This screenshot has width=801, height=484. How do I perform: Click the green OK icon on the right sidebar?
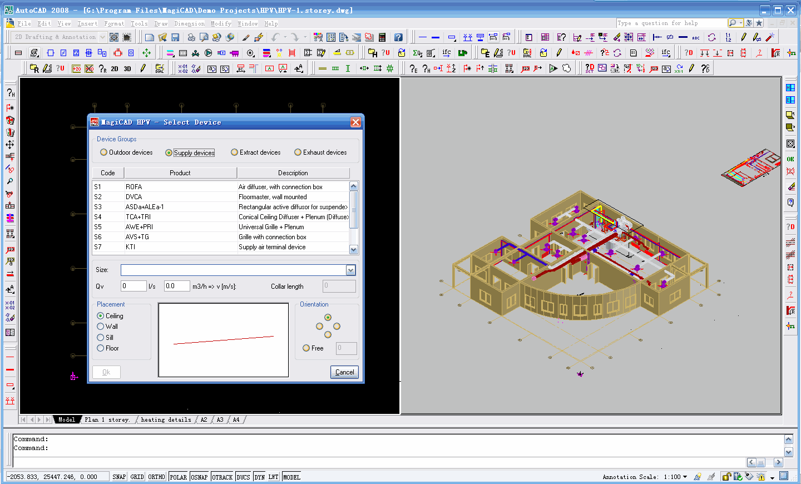790,159
